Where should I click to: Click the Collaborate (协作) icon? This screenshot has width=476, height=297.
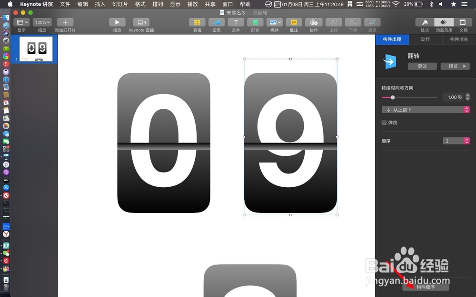314,22
